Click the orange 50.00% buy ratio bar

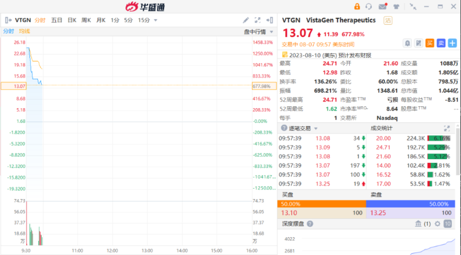321,204
